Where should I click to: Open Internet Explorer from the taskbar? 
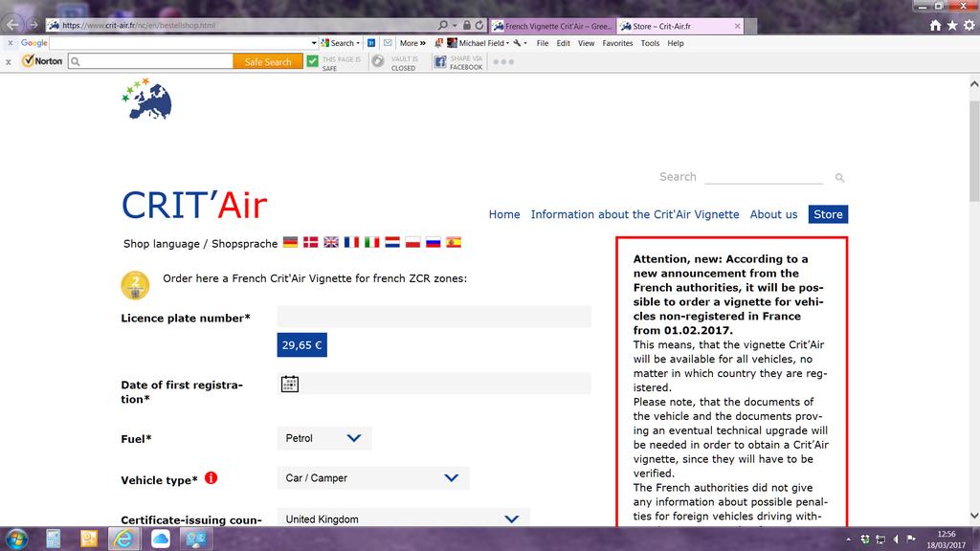(123, 539)
